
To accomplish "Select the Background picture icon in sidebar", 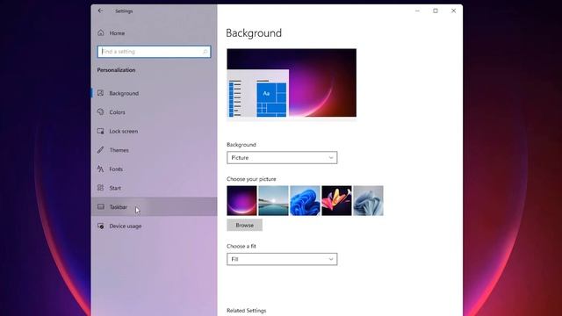I will pos(101,93).
